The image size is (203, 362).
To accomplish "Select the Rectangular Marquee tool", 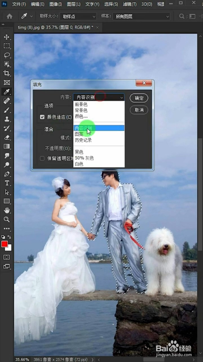I will (x=6, y=46).
